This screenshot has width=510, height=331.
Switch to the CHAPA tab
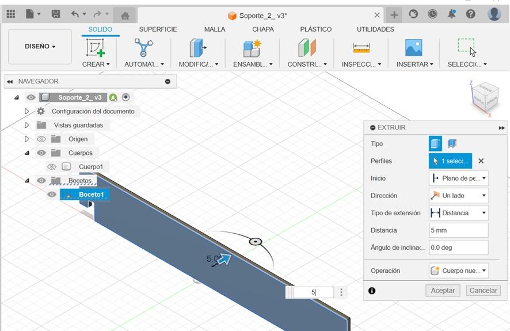[x=263, y=29]
